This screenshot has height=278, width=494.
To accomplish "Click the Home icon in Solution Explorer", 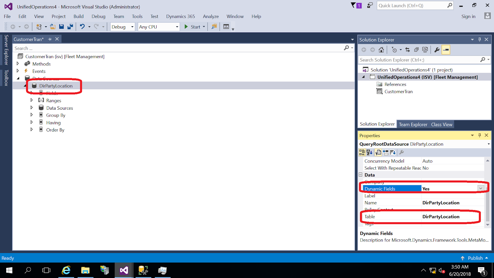I will point(381,50).
